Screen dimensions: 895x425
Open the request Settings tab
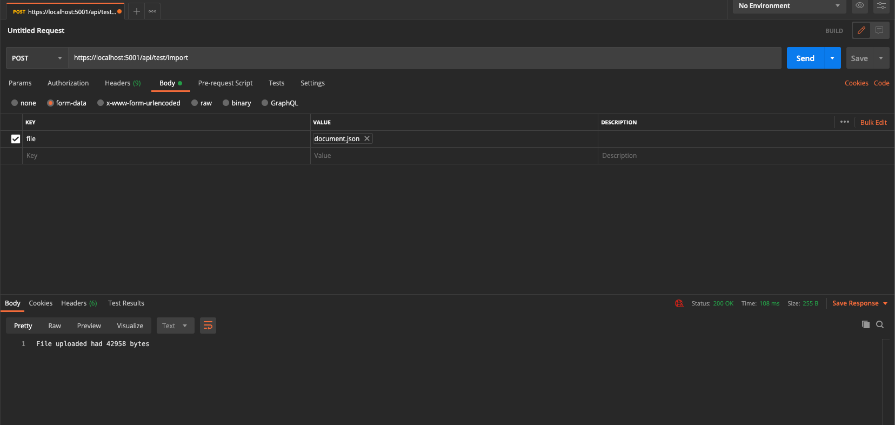click(312, 83)
